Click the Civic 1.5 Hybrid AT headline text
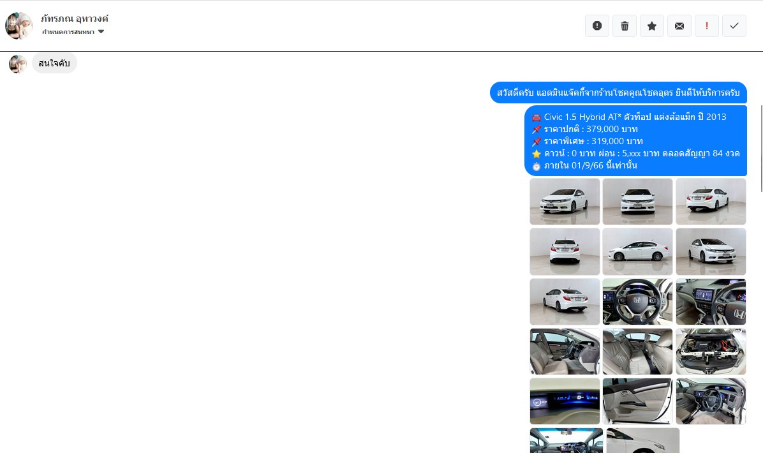 (x=635, y=117)
